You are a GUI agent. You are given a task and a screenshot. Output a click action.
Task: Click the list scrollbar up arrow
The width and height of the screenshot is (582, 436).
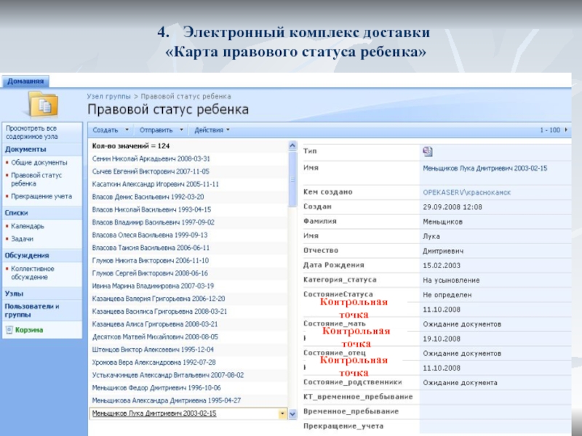[x=292, y=146]
